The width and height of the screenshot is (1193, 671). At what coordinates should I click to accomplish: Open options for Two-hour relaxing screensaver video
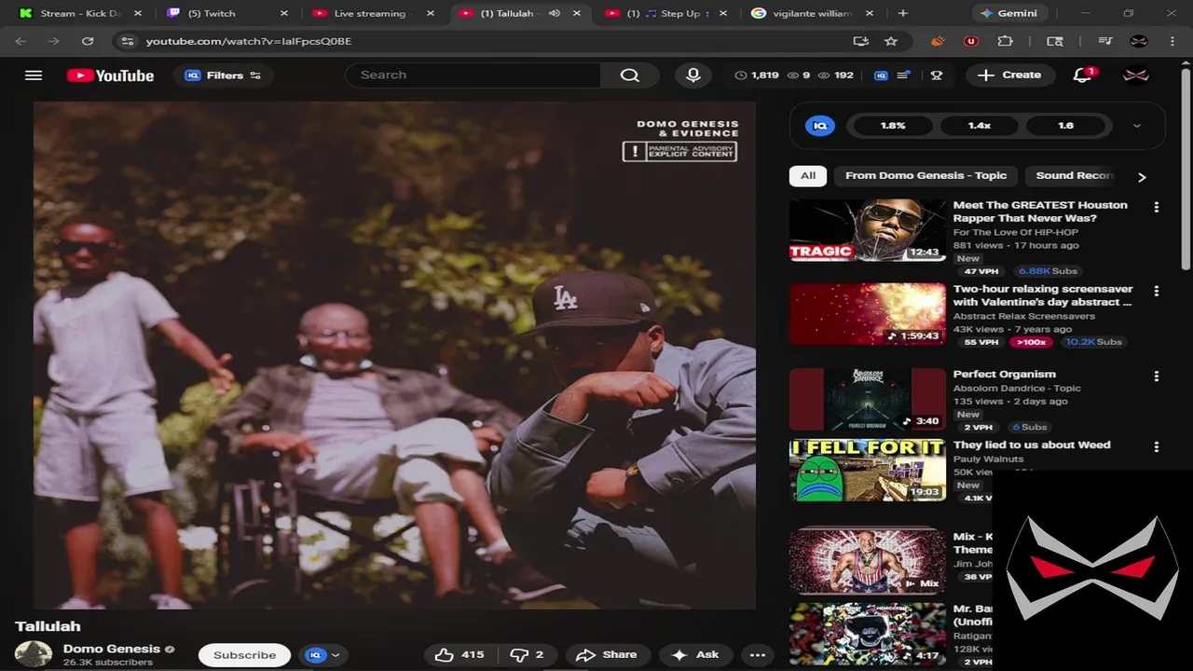point(1157,291)
